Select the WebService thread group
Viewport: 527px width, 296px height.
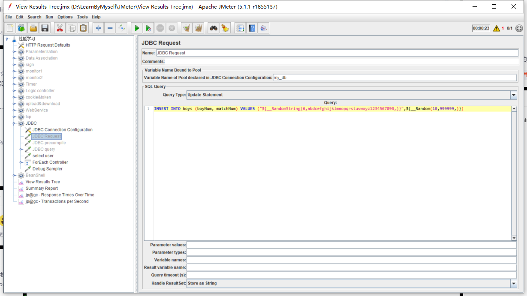[36, 110]
